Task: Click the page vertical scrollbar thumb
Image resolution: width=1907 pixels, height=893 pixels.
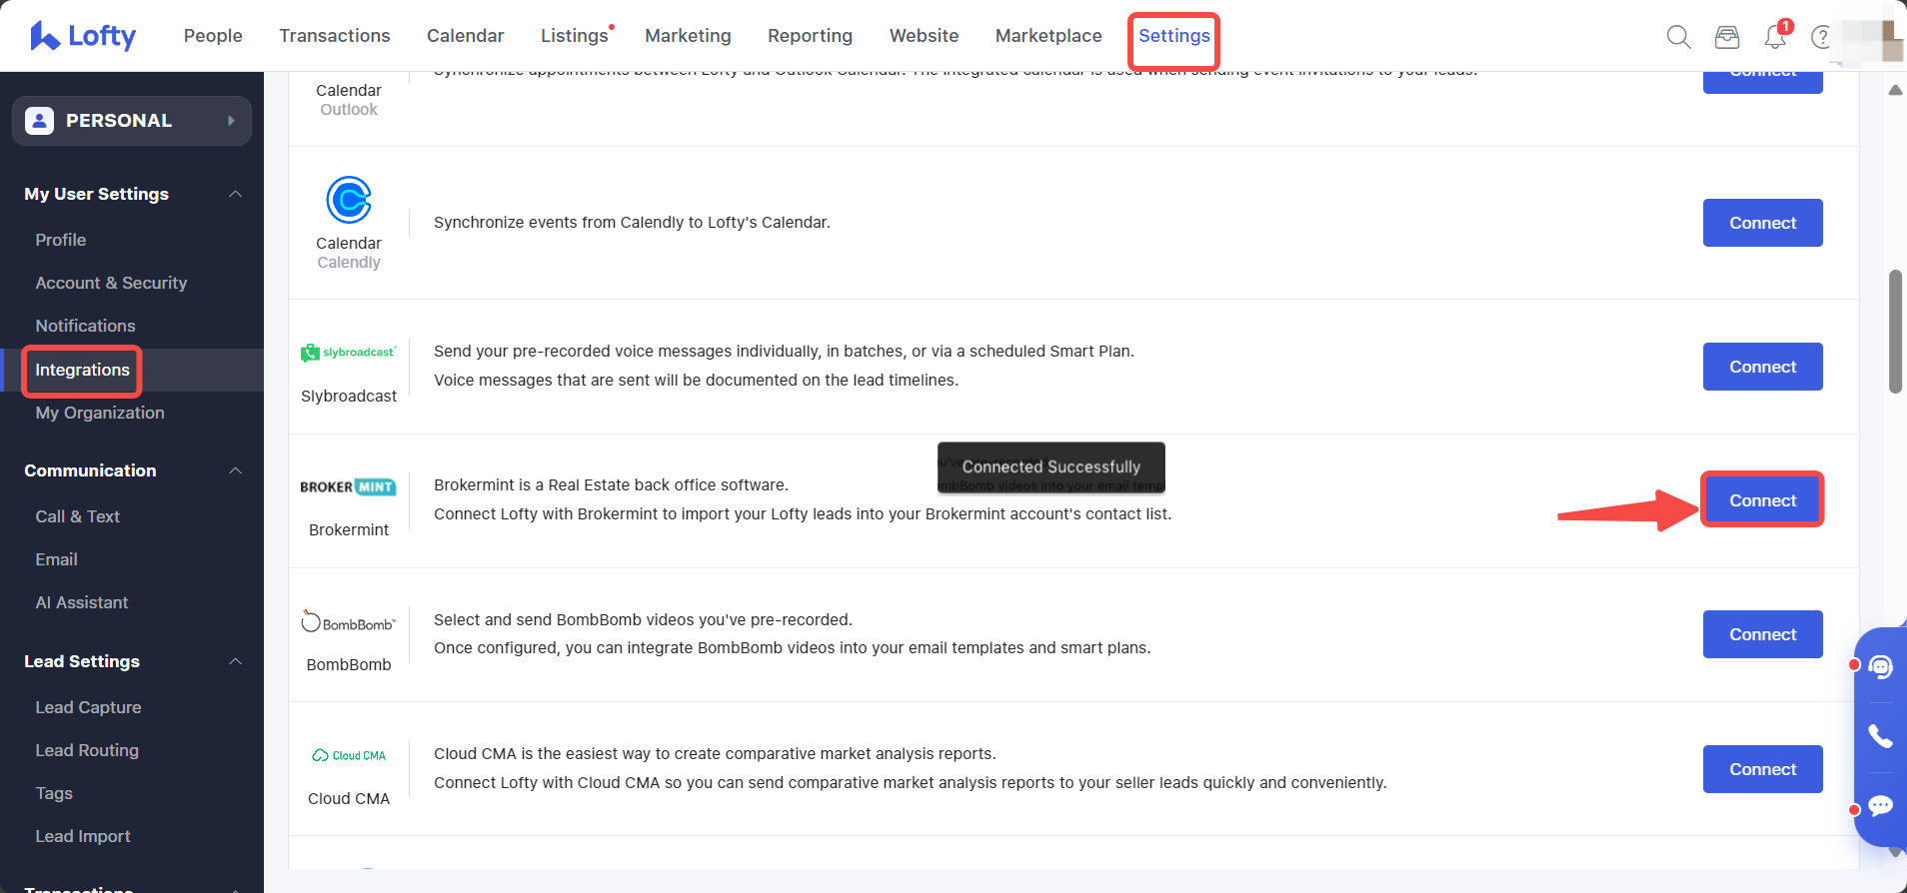Action: pyautogui.click(x=1895, y=332)
